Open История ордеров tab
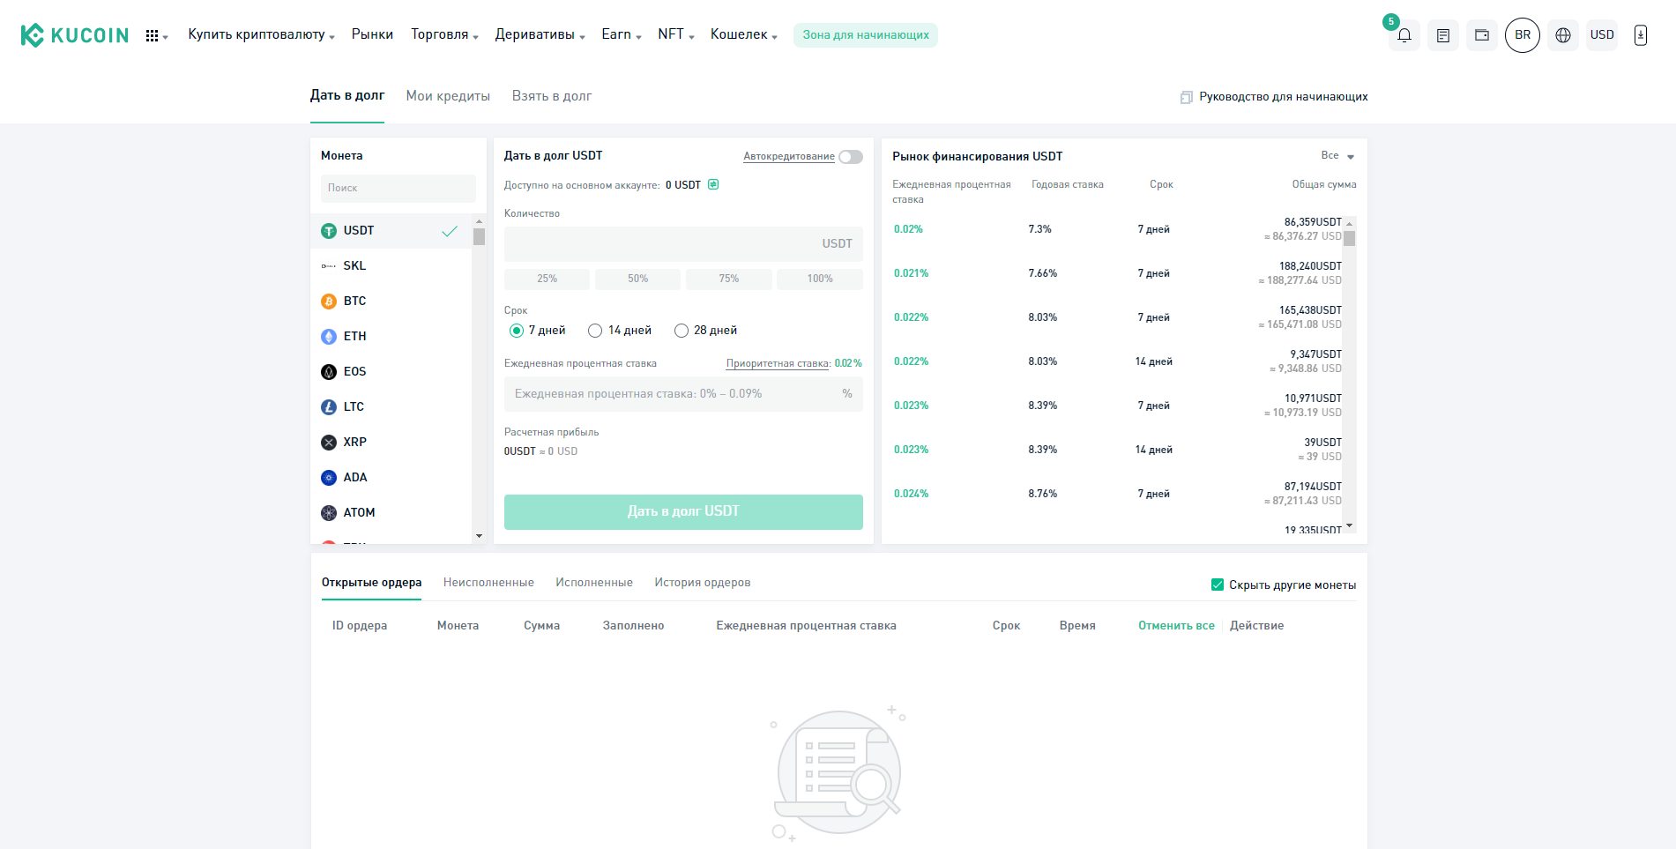Screen dimensions: 1676x849 pos(703,583)
